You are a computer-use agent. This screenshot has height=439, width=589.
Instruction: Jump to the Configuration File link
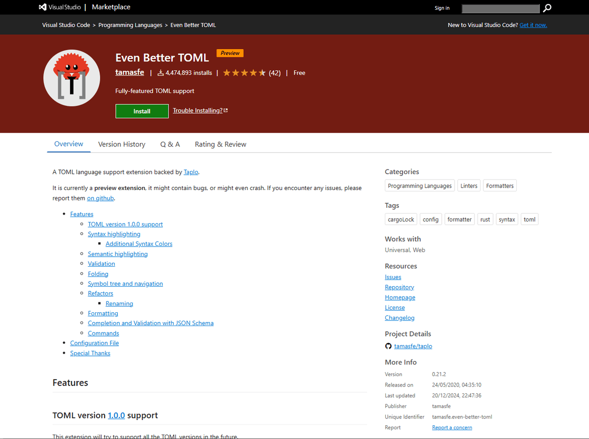point(94,343)
